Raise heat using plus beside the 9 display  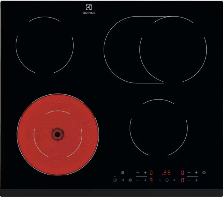click(145, 180)
